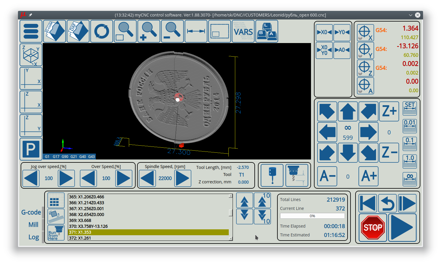Switch to the Log tab
Viewport: 441px width, 265px height.
tap(34, 237)
